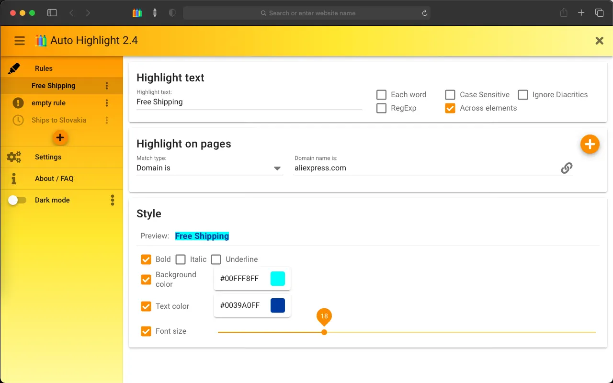The height and width of the screenshot is (383, 613).
Task: Open options menu for Free Shipping rule
Action: click(x=107, y=86)
